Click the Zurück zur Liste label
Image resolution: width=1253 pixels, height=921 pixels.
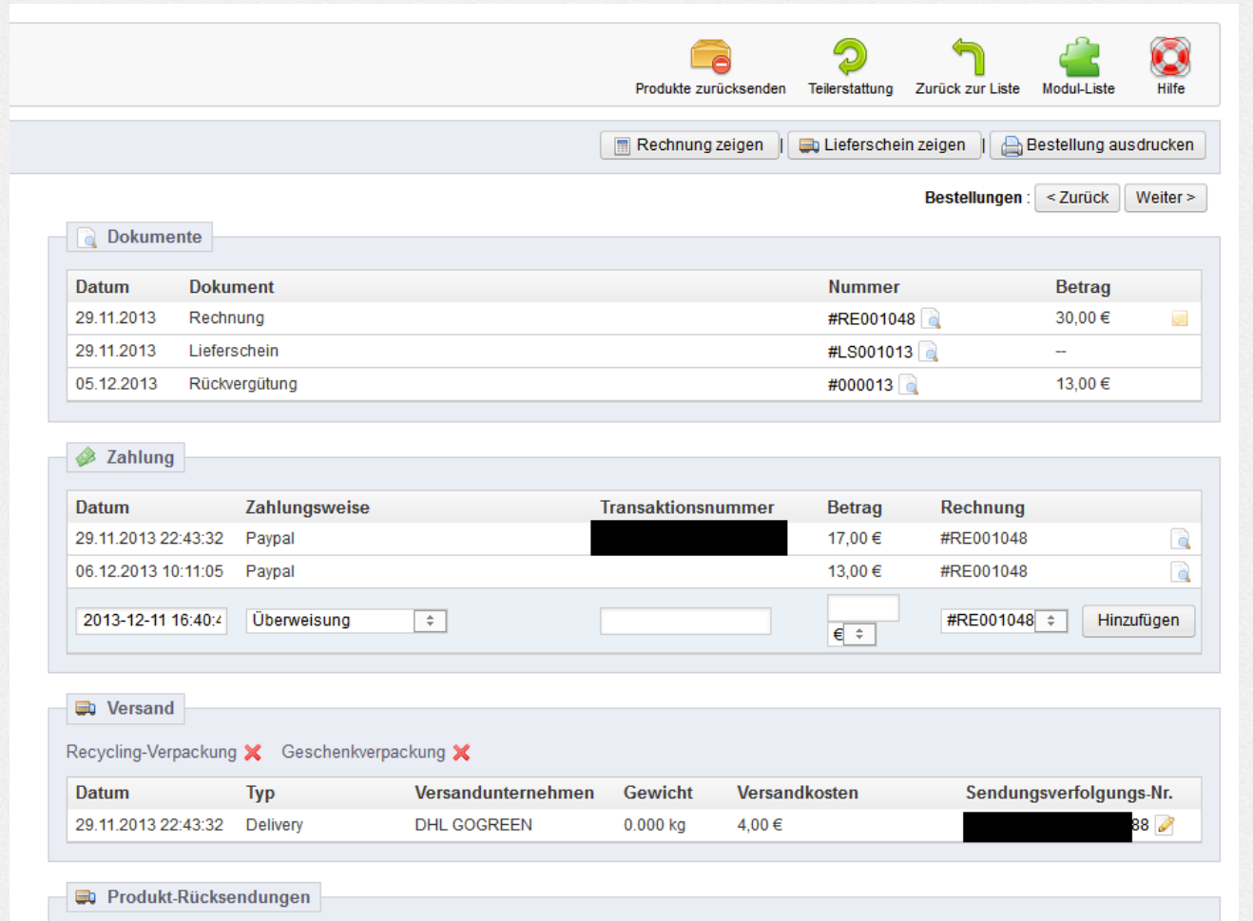pos(968,88)
